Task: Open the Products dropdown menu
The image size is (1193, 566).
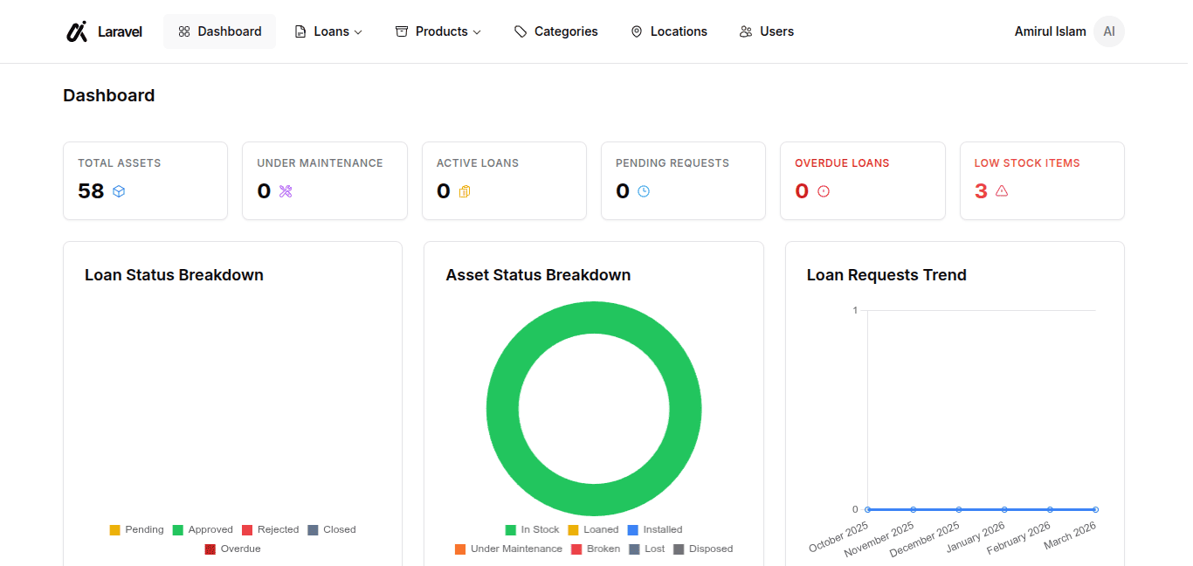Action: pyautogui.click(x=438, y=31)
